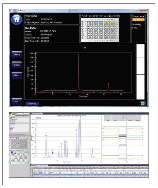158x188 pixels.
Task: Open the Tools button
Action: pyautogui.click(x=17, y=75)
